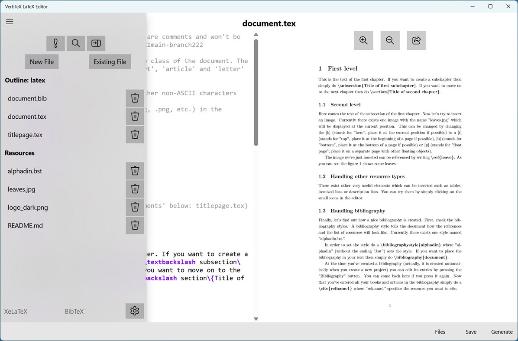Viewport: 518px width, 341px height.
Task: Delete the README.md resource
Action: (135, 225)
